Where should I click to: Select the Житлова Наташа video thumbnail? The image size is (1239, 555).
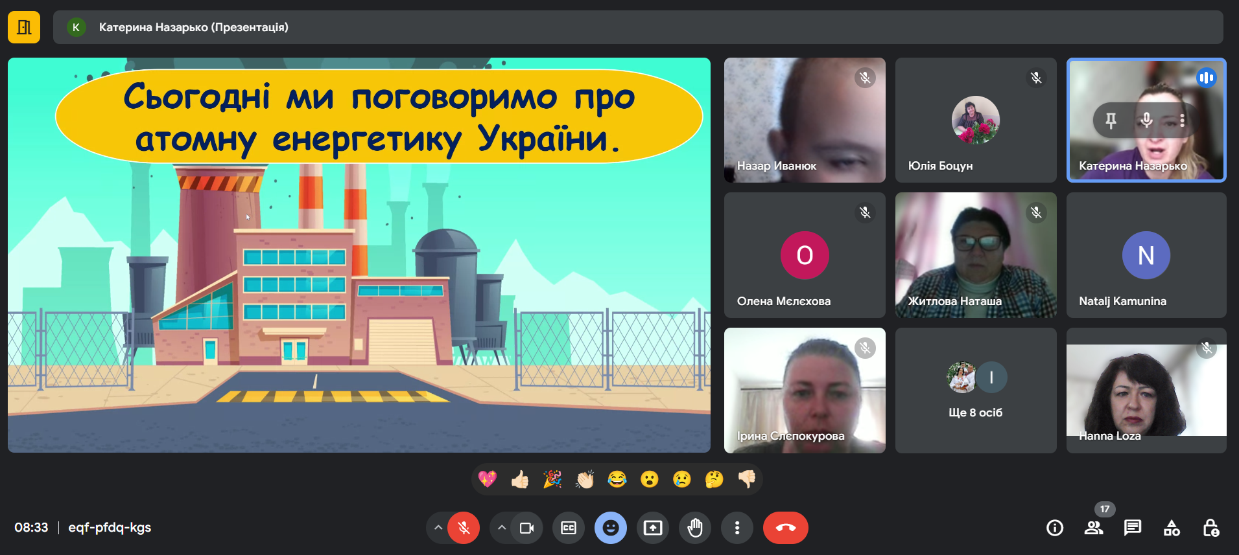point(975,255)
